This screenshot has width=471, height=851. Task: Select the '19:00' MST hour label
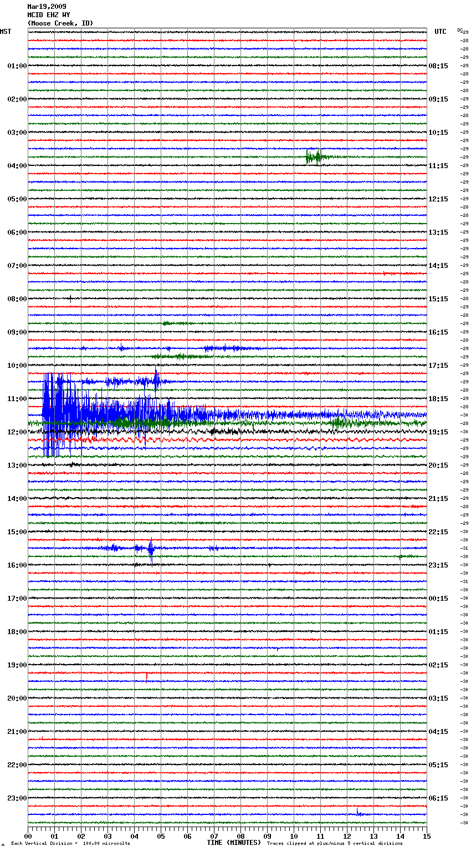(17, 665)
